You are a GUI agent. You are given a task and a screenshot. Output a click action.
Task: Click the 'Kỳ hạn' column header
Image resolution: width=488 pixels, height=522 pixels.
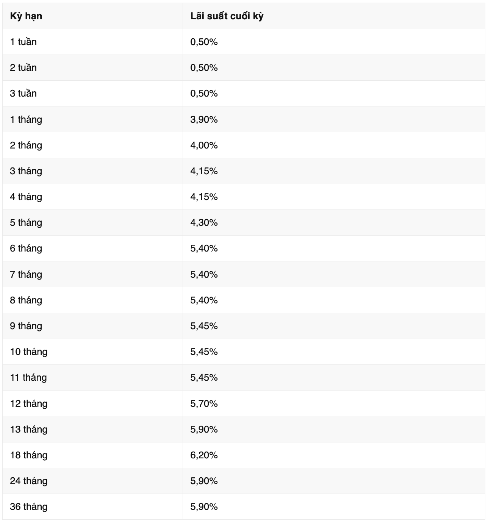(x=26, y=16)
